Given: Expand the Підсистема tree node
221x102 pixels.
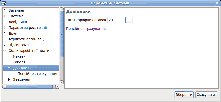Looking at the screenshot, I should click(x=5, y=45).
